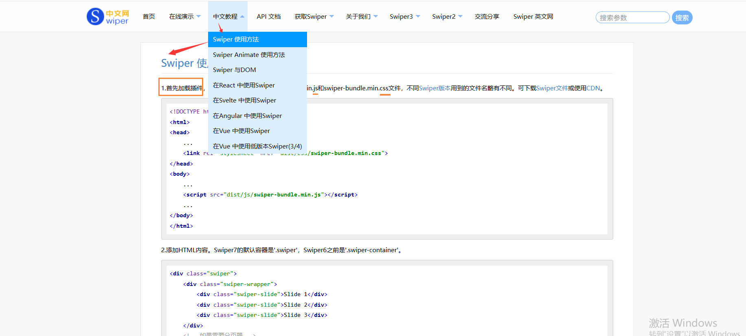Image resolution: width=746 pixels, height=336 pixels.
Task: Select Swiper 使用方法 menu entry
Action: 257,39
